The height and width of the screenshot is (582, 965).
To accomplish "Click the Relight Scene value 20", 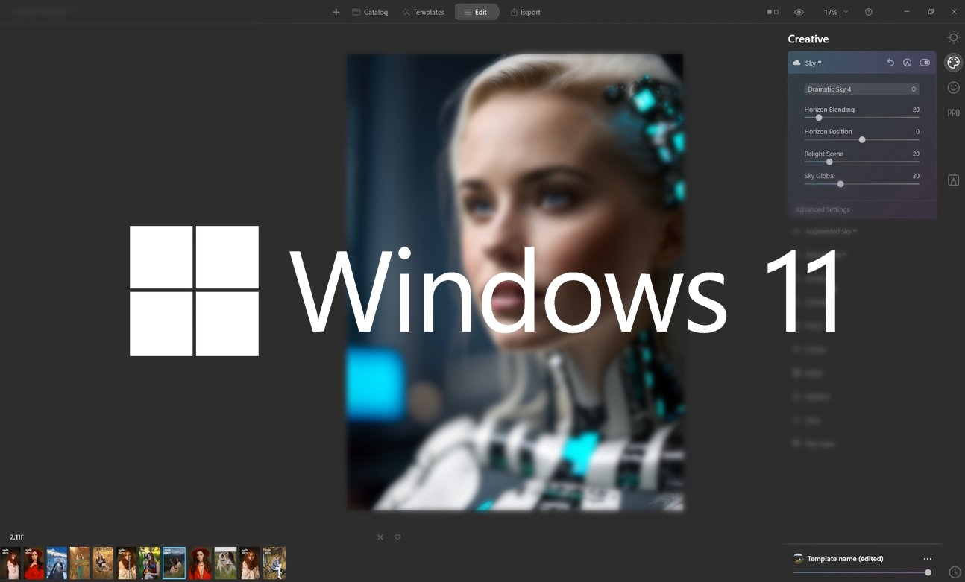I will [916, 154].
